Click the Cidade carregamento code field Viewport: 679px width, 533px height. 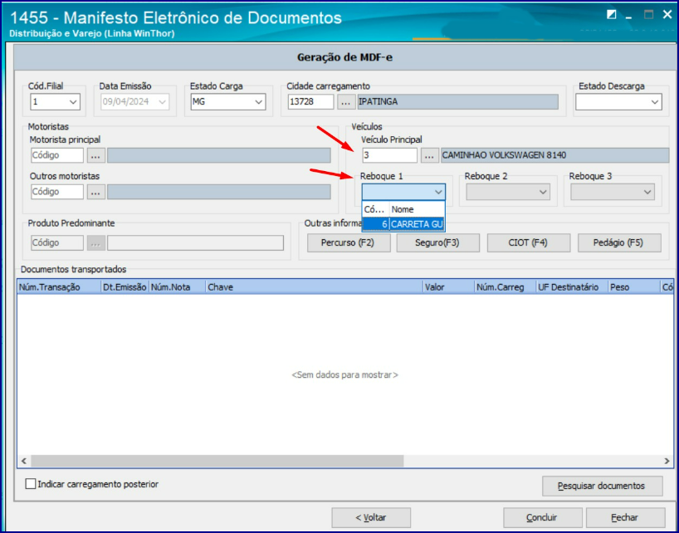(310, 102)
